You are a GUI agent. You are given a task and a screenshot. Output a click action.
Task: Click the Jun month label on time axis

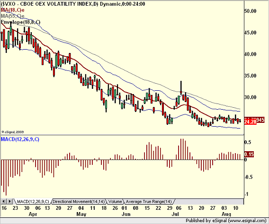[126, 214]
